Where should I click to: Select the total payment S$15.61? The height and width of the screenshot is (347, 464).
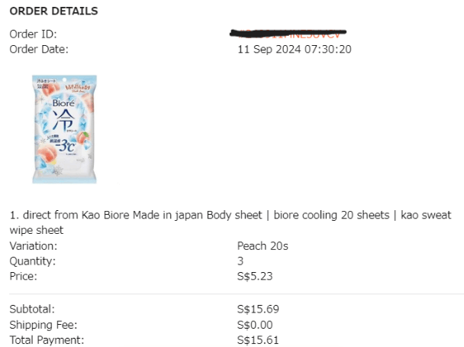point(259,339)
